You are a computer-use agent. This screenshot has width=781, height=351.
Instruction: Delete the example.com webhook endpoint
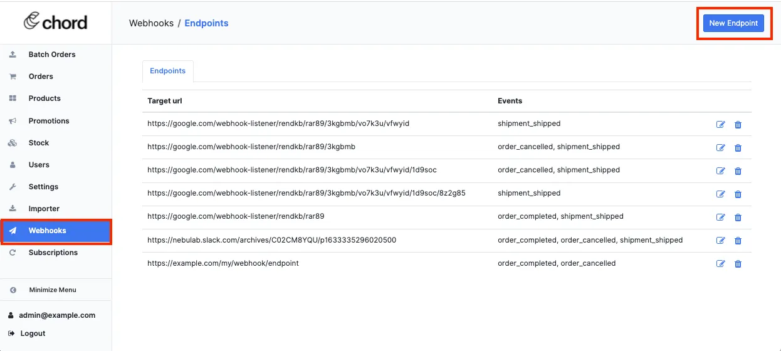[x=738, y=264]
